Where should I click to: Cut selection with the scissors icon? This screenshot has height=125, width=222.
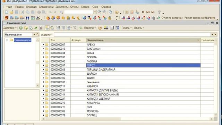point(23,12)
